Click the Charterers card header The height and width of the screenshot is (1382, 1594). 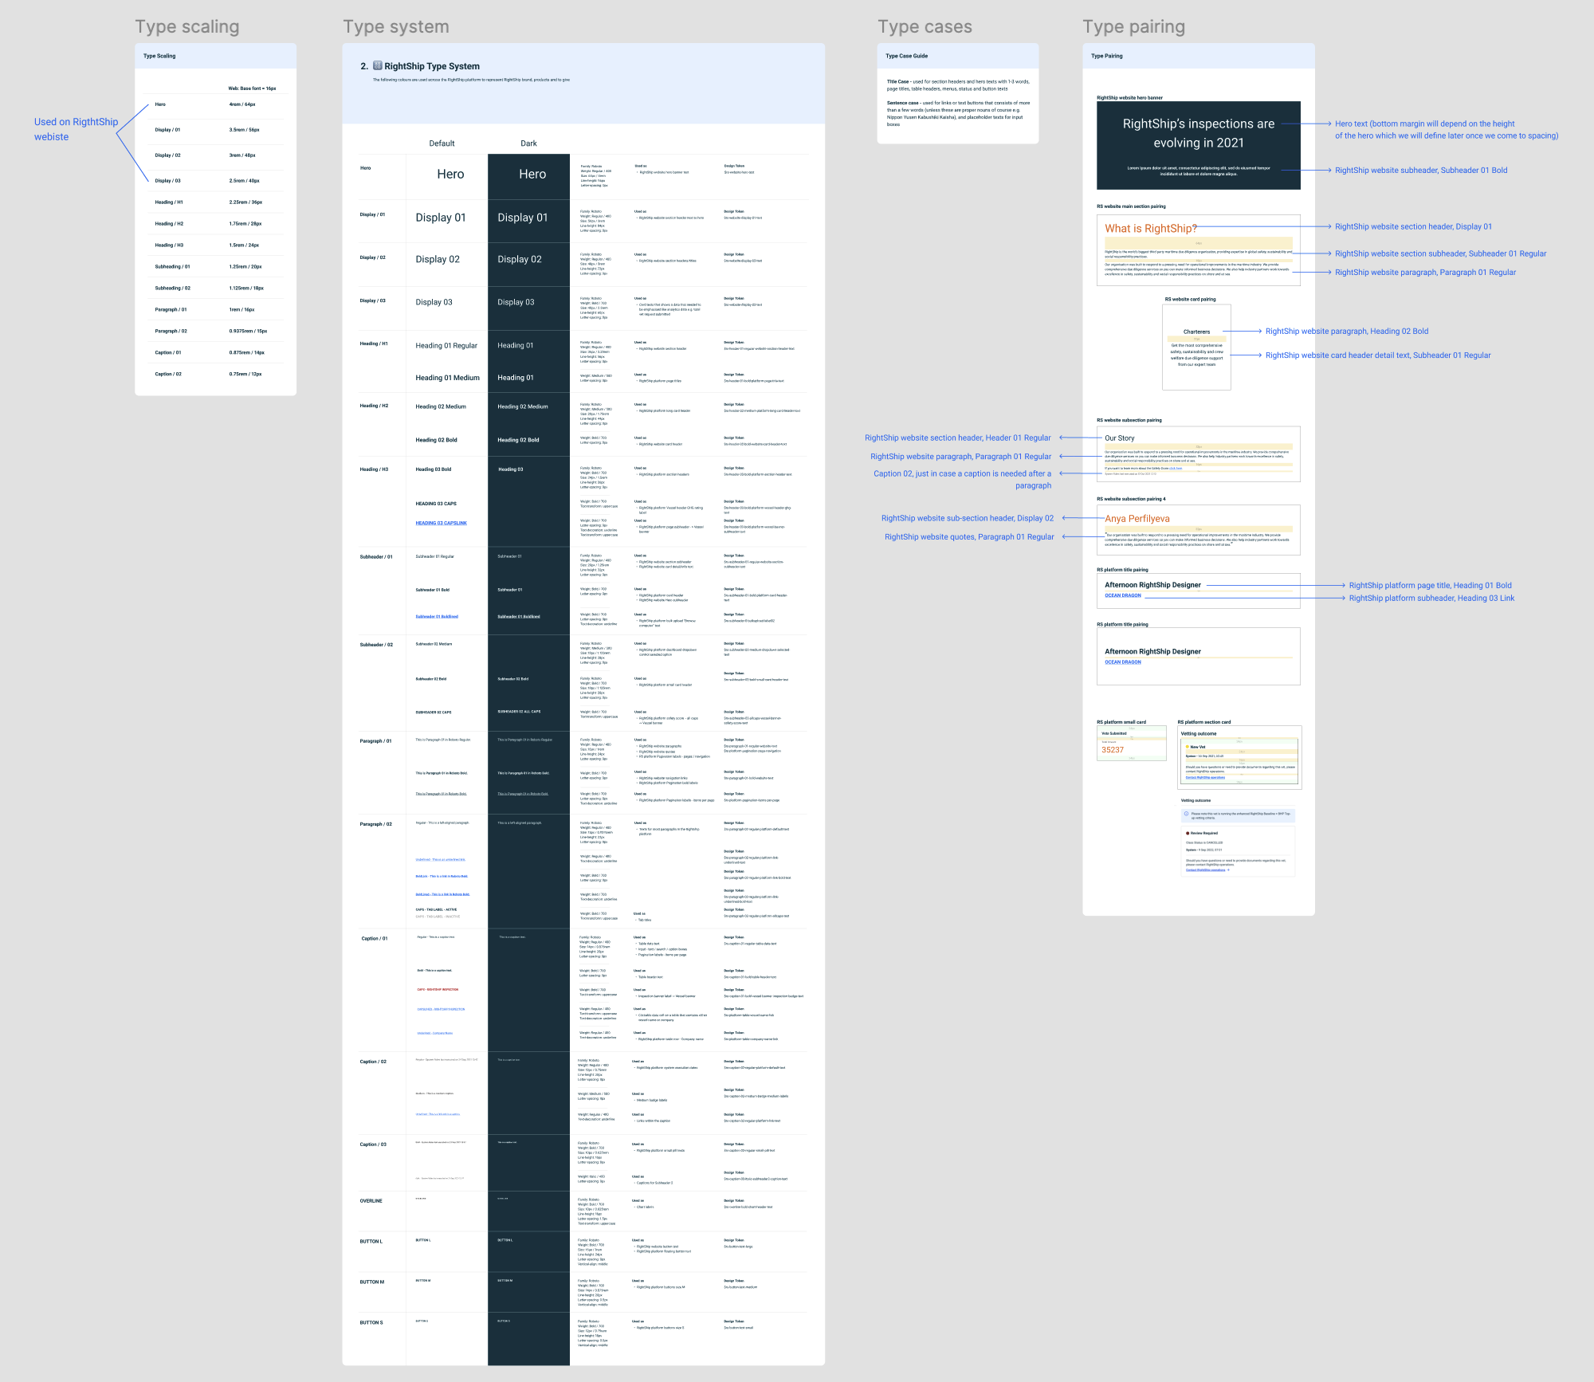pyautogui.click(x=1196, y=332)
